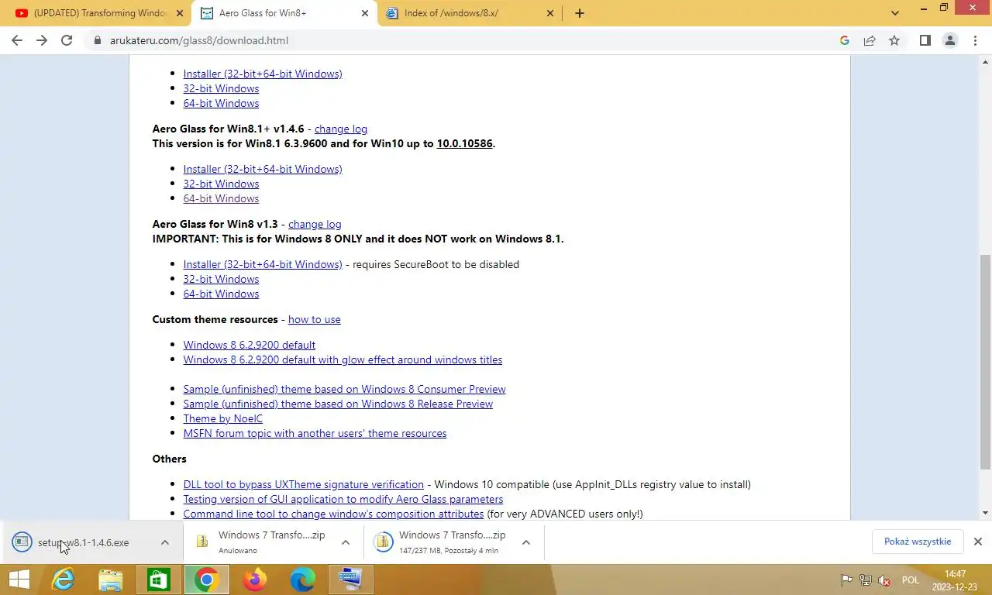Open the Chrome side panel

[925, 40]
